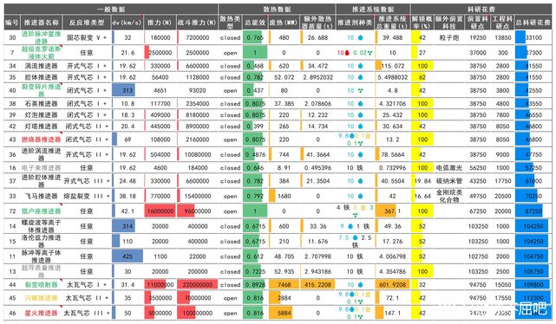
Task: Click the 散热数据 section header
Action: pyautogui.click(x=277, y=10)
